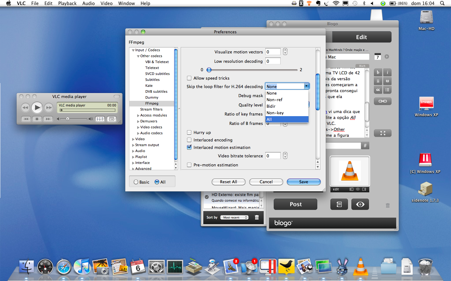Click Visualize motion vectors input field
This screenshot has width=451, height=281.
273,52
